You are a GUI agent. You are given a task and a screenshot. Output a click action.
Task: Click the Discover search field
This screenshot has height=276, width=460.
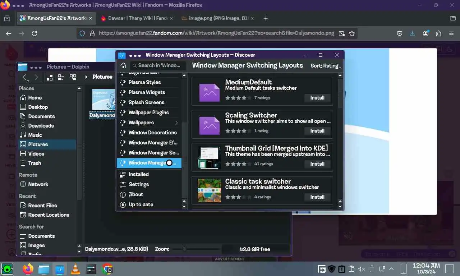(158, 65)
